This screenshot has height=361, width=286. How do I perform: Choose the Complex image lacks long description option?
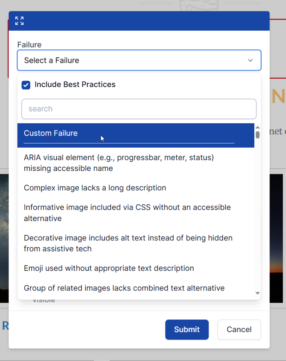point(95,188)
